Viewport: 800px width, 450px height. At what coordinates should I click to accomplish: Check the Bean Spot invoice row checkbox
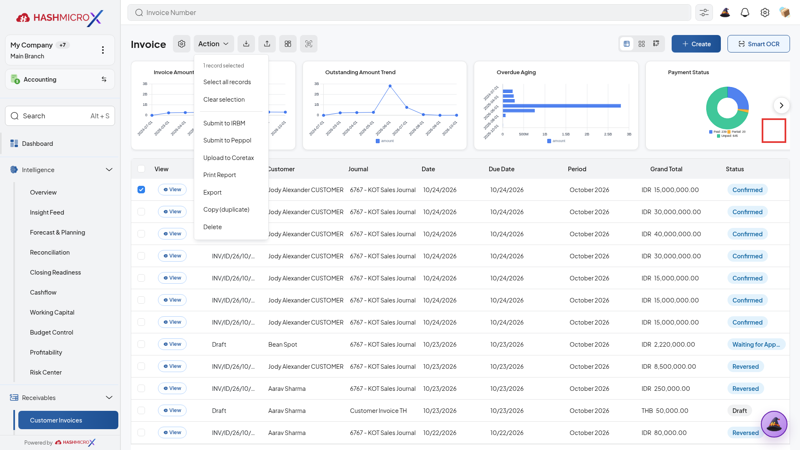coord(141,344)
